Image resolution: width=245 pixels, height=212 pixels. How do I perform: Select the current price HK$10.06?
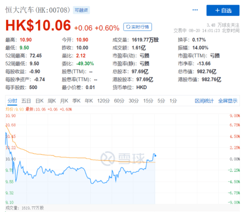38,25
